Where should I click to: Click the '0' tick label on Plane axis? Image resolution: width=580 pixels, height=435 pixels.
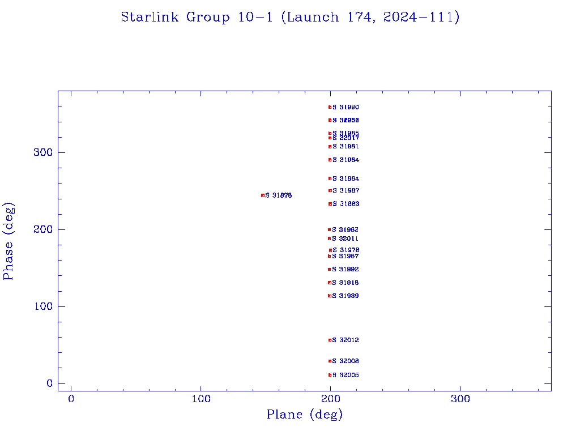[71, 399]
